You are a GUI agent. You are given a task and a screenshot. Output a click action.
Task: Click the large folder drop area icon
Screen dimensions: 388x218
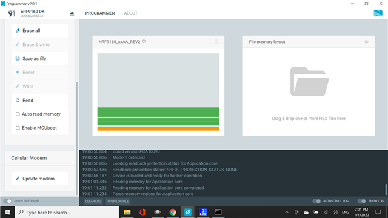click(x=309, y=82)
